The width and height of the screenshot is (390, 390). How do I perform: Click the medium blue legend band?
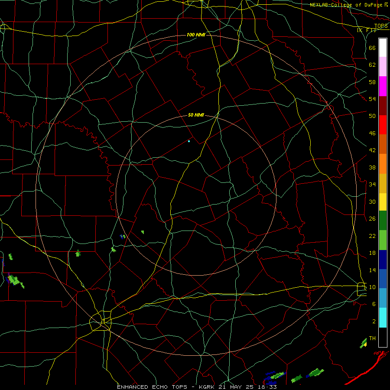click(383, 279)
